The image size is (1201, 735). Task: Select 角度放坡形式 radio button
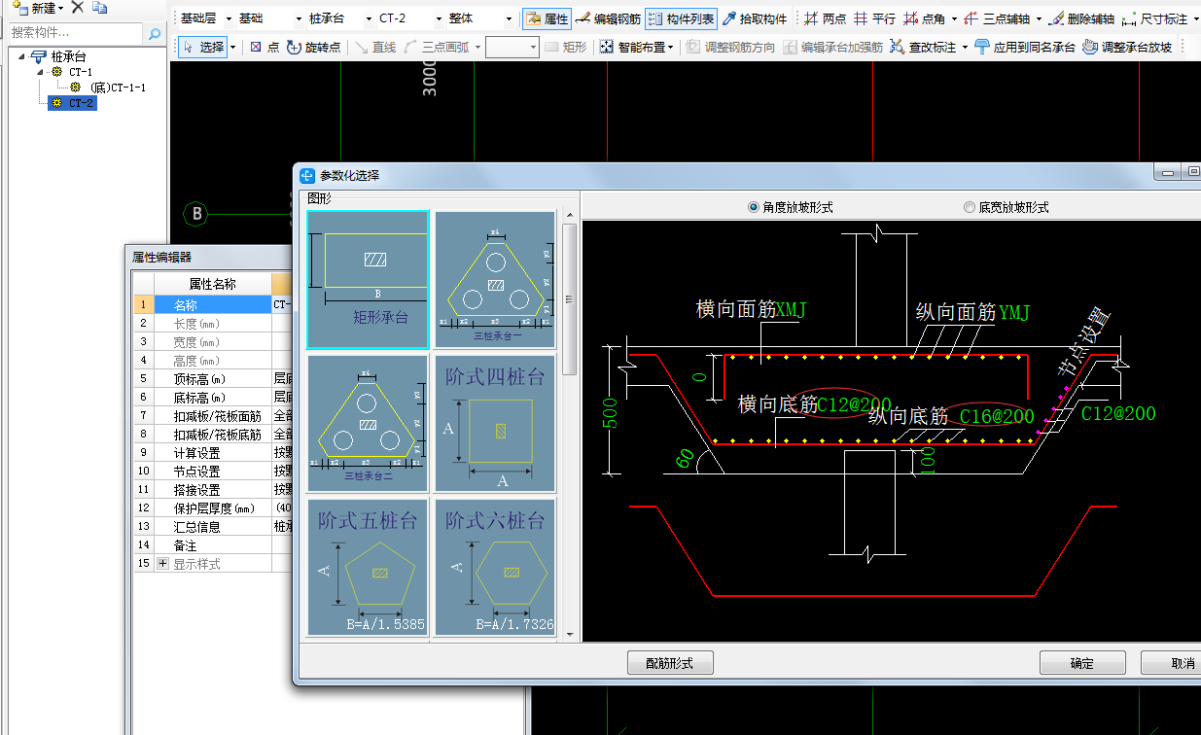coord(754,207)
